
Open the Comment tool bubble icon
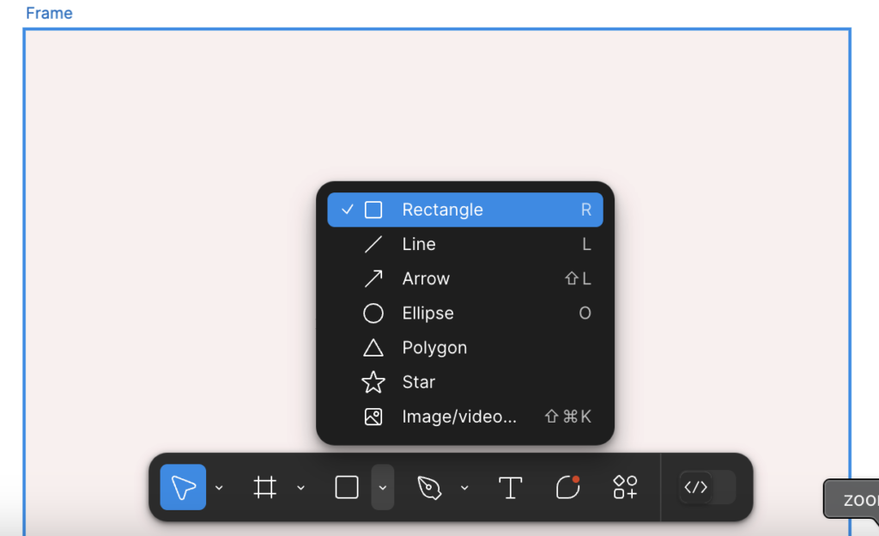tap(567, 487)
